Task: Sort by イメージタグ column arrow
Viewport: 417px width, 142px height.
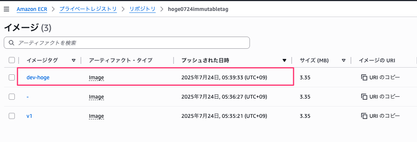Action: [x=74, y=60]
